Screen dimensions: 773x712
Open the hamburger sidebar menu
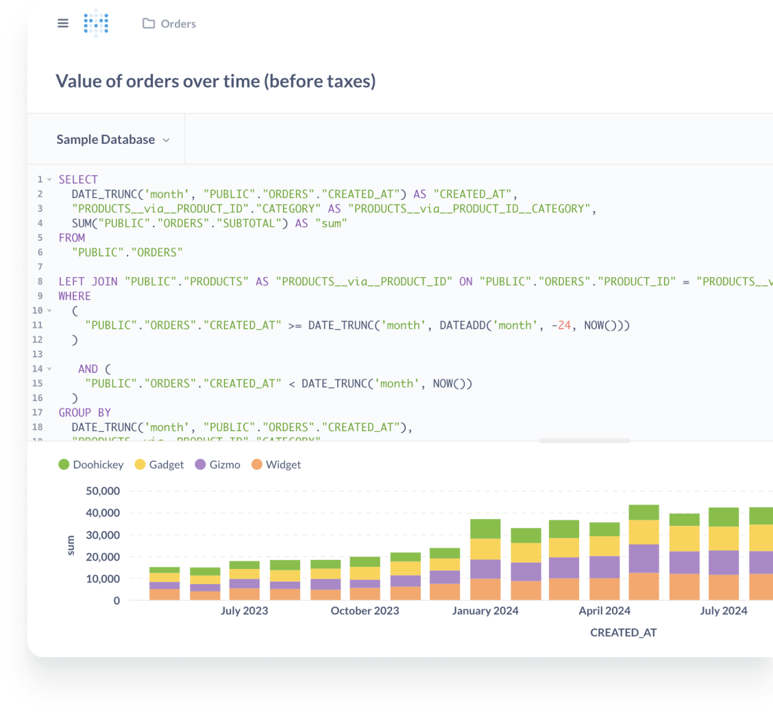[63, 23]
